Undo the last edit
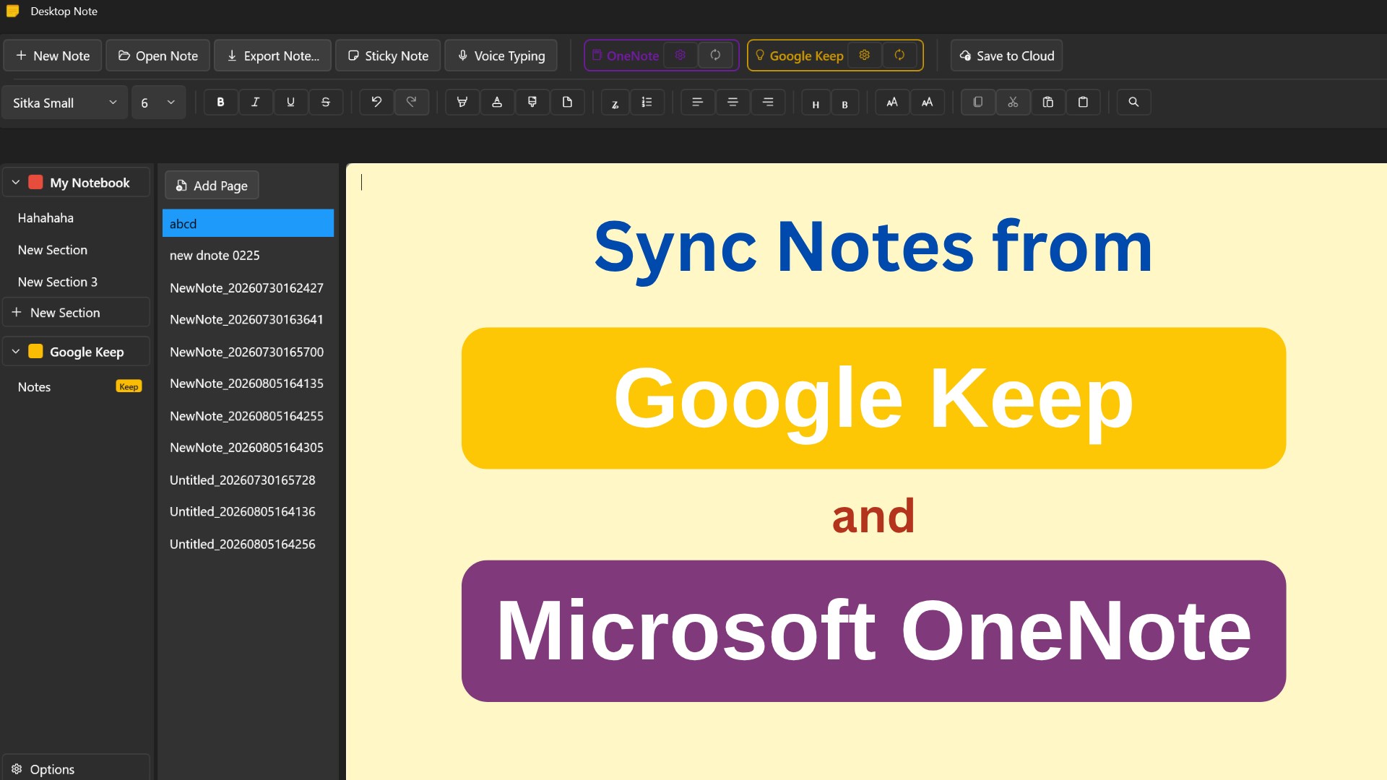 point(376,103)
